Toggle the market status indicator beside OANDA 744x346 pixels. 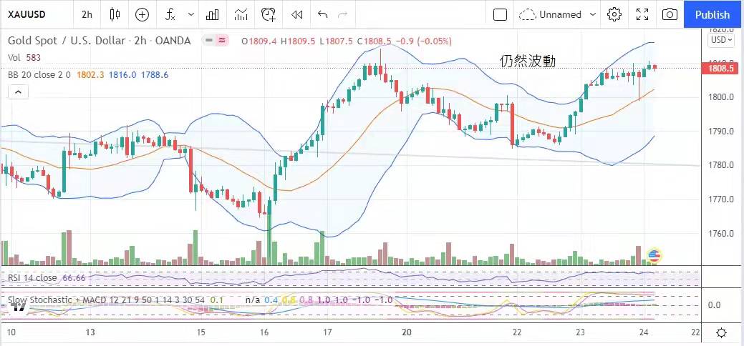(215, 41)
